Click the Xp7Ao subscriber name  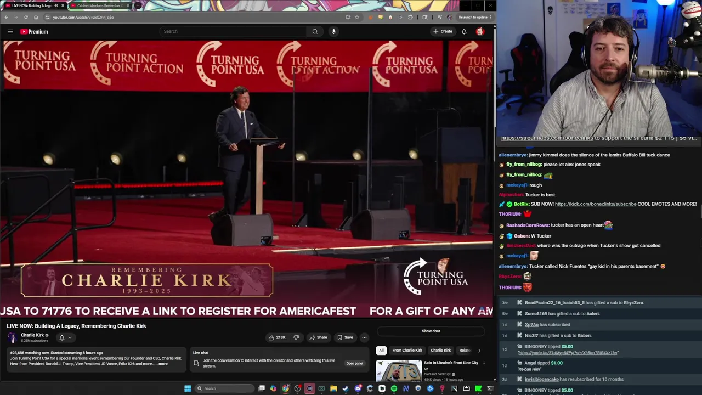pos(531,325)
